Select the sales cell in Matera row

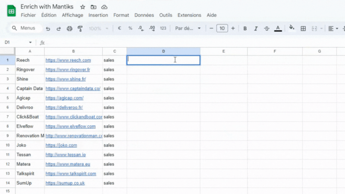point(114,164)
